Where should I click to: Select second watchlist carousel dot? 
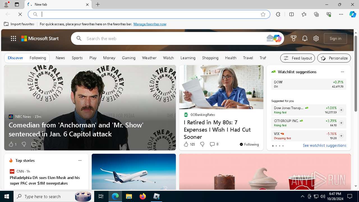(x=276, y=146)
